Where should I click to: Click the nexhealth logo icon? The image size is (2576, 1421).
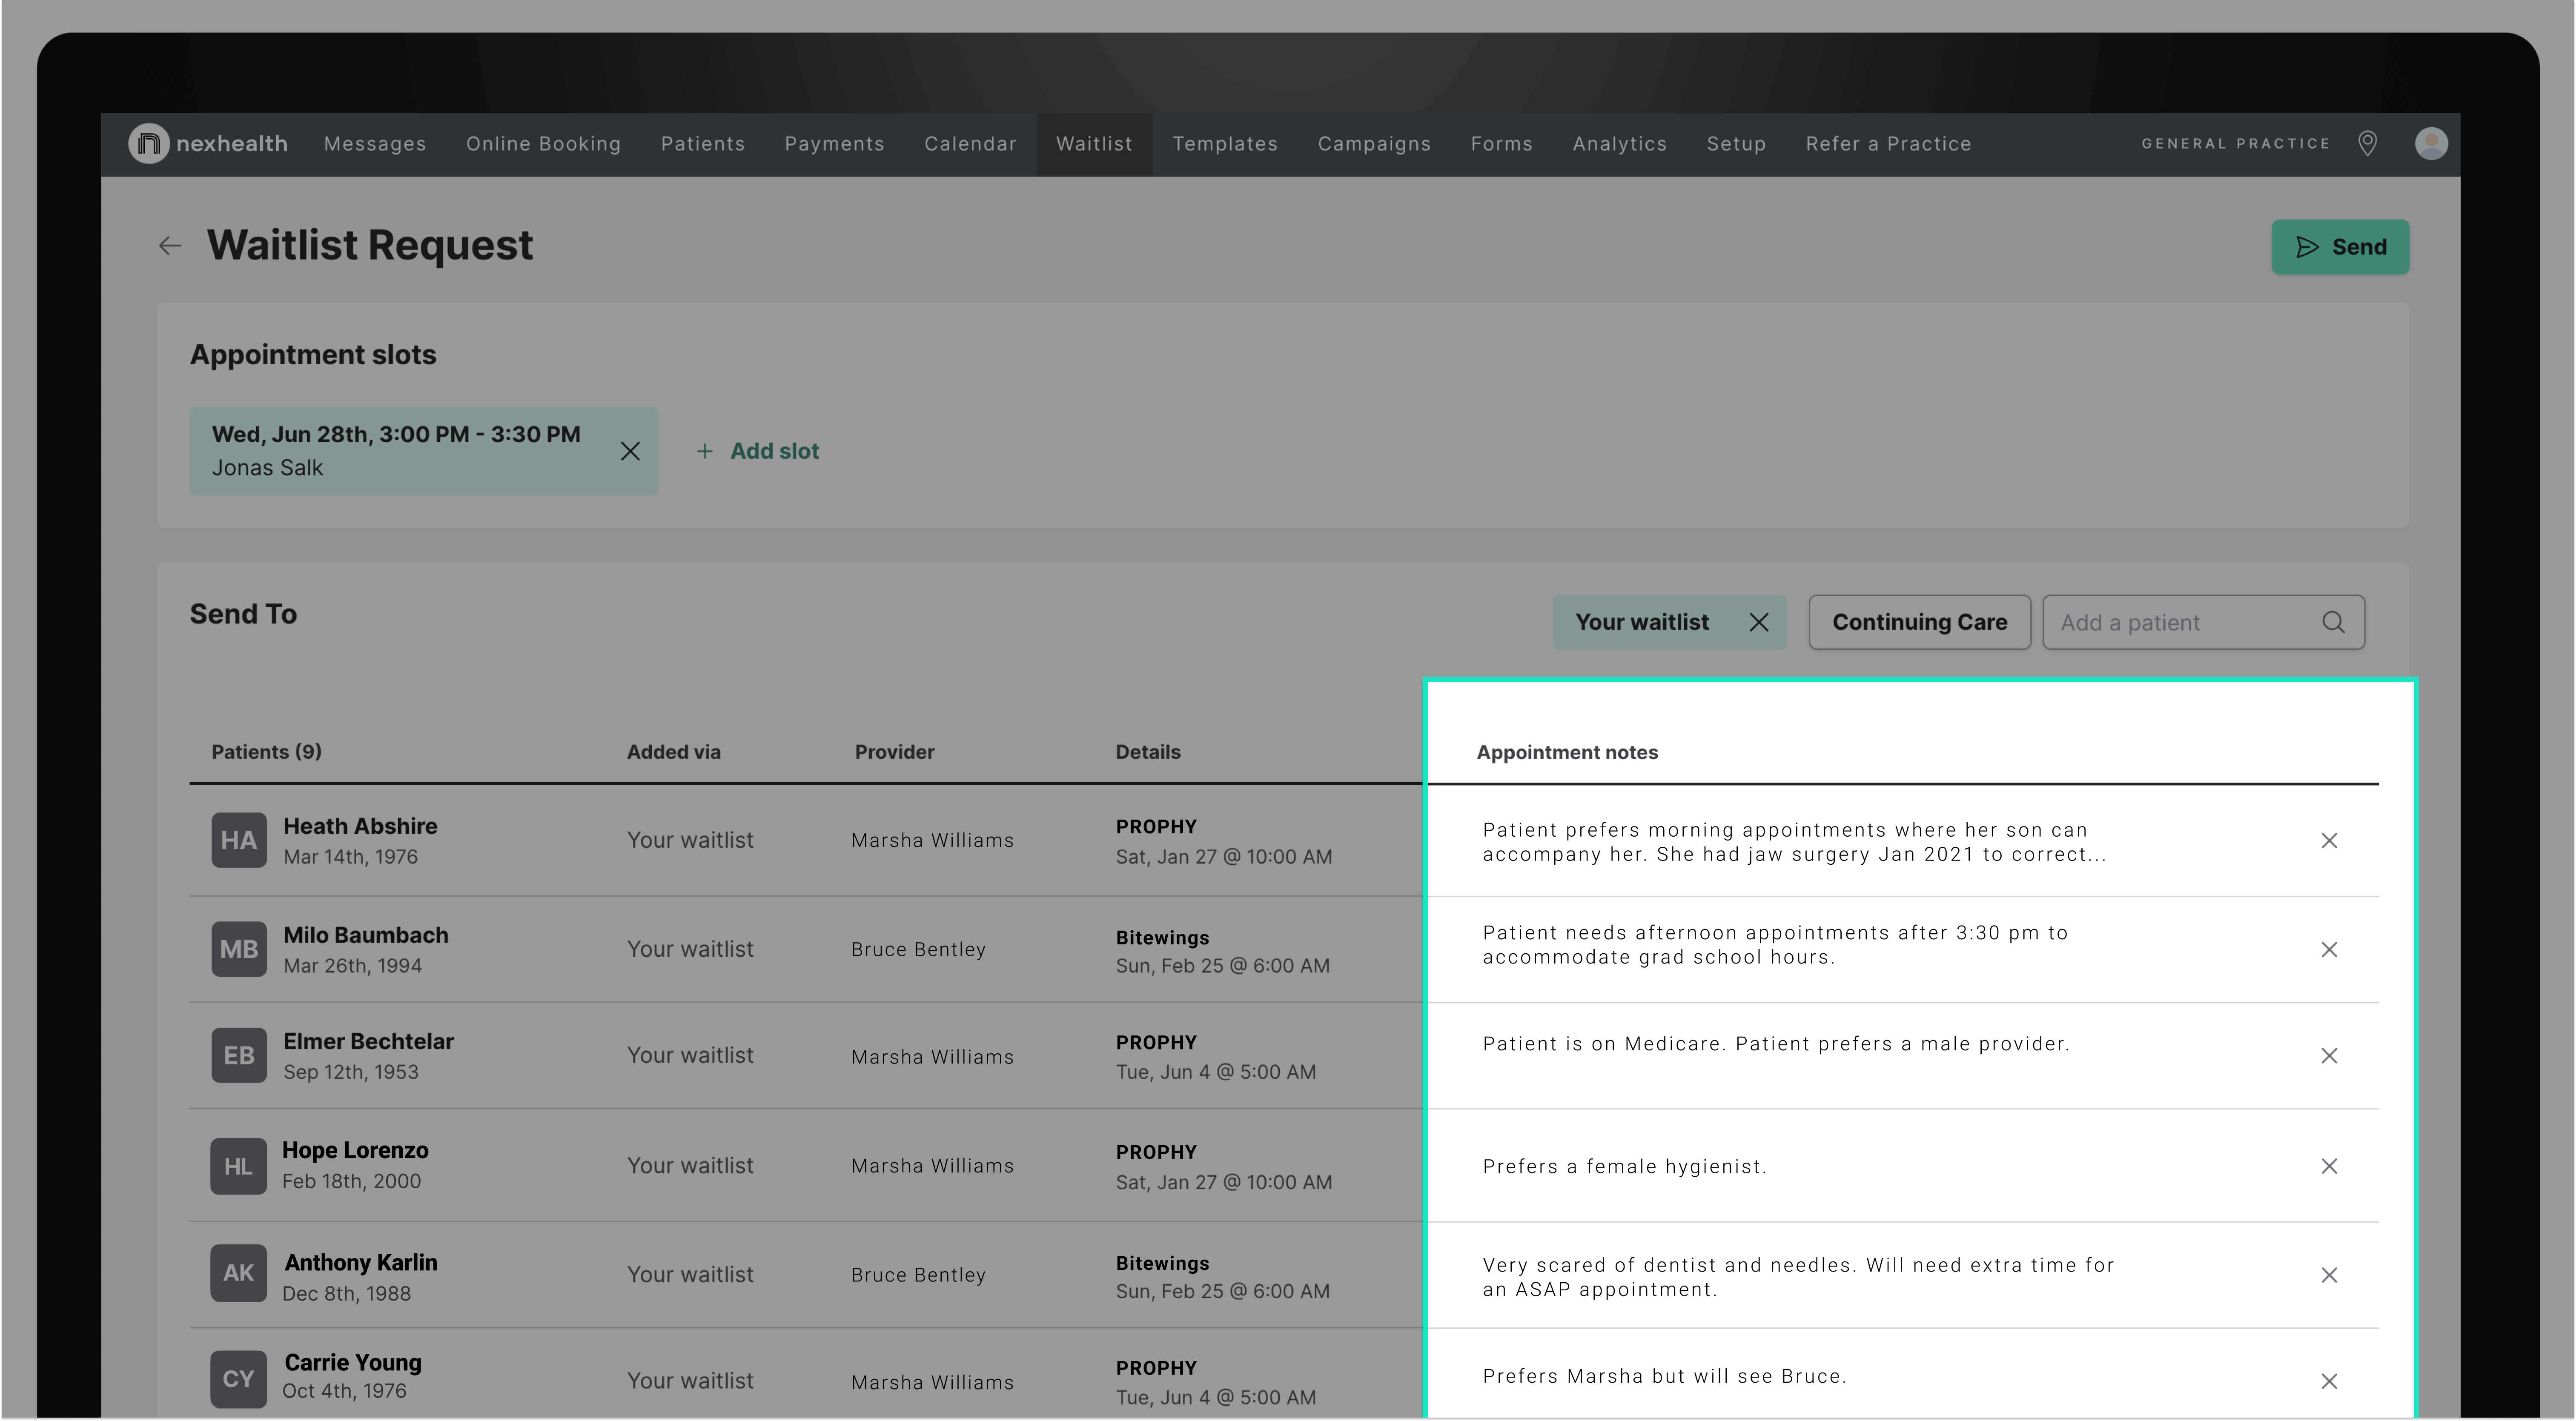point(149,144)
